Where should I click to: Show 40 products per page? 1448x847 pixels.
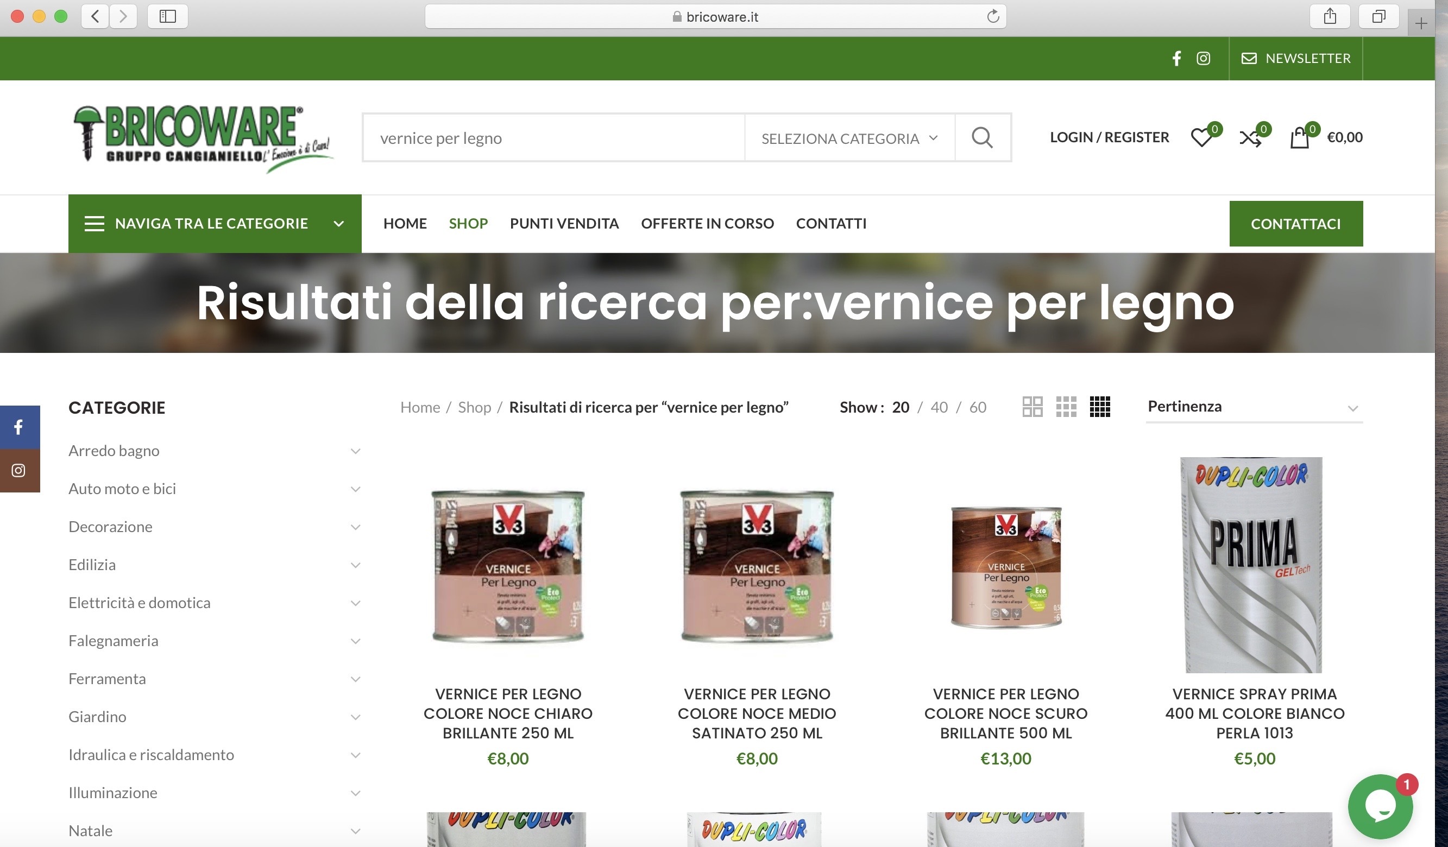tap(939, 407)
